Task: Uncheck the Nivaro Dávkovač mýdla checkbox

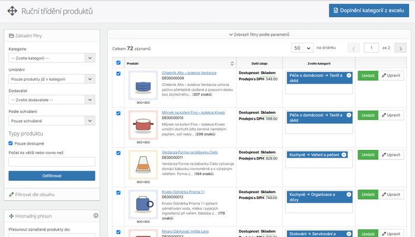Action: point(119,232)
